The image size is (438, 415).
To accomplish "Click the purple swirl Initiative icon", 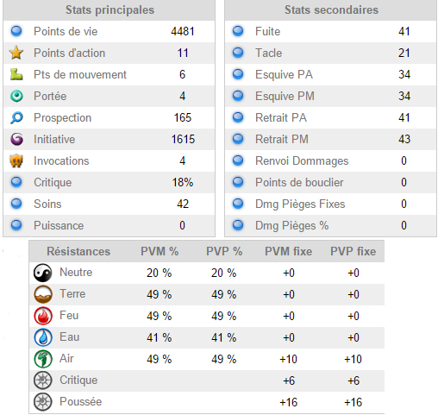I will click(x=16, y=139).
